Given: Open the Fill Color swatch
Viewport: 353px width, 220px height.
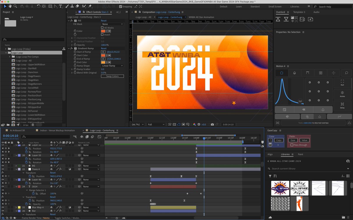Looking at the screenshot, I should point(103,31).
